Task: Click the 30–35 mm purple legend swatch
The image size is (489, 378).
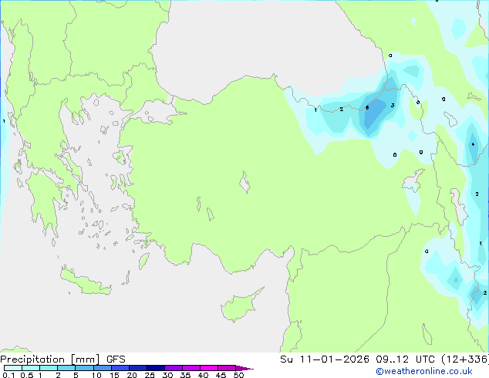Action: 174,368
